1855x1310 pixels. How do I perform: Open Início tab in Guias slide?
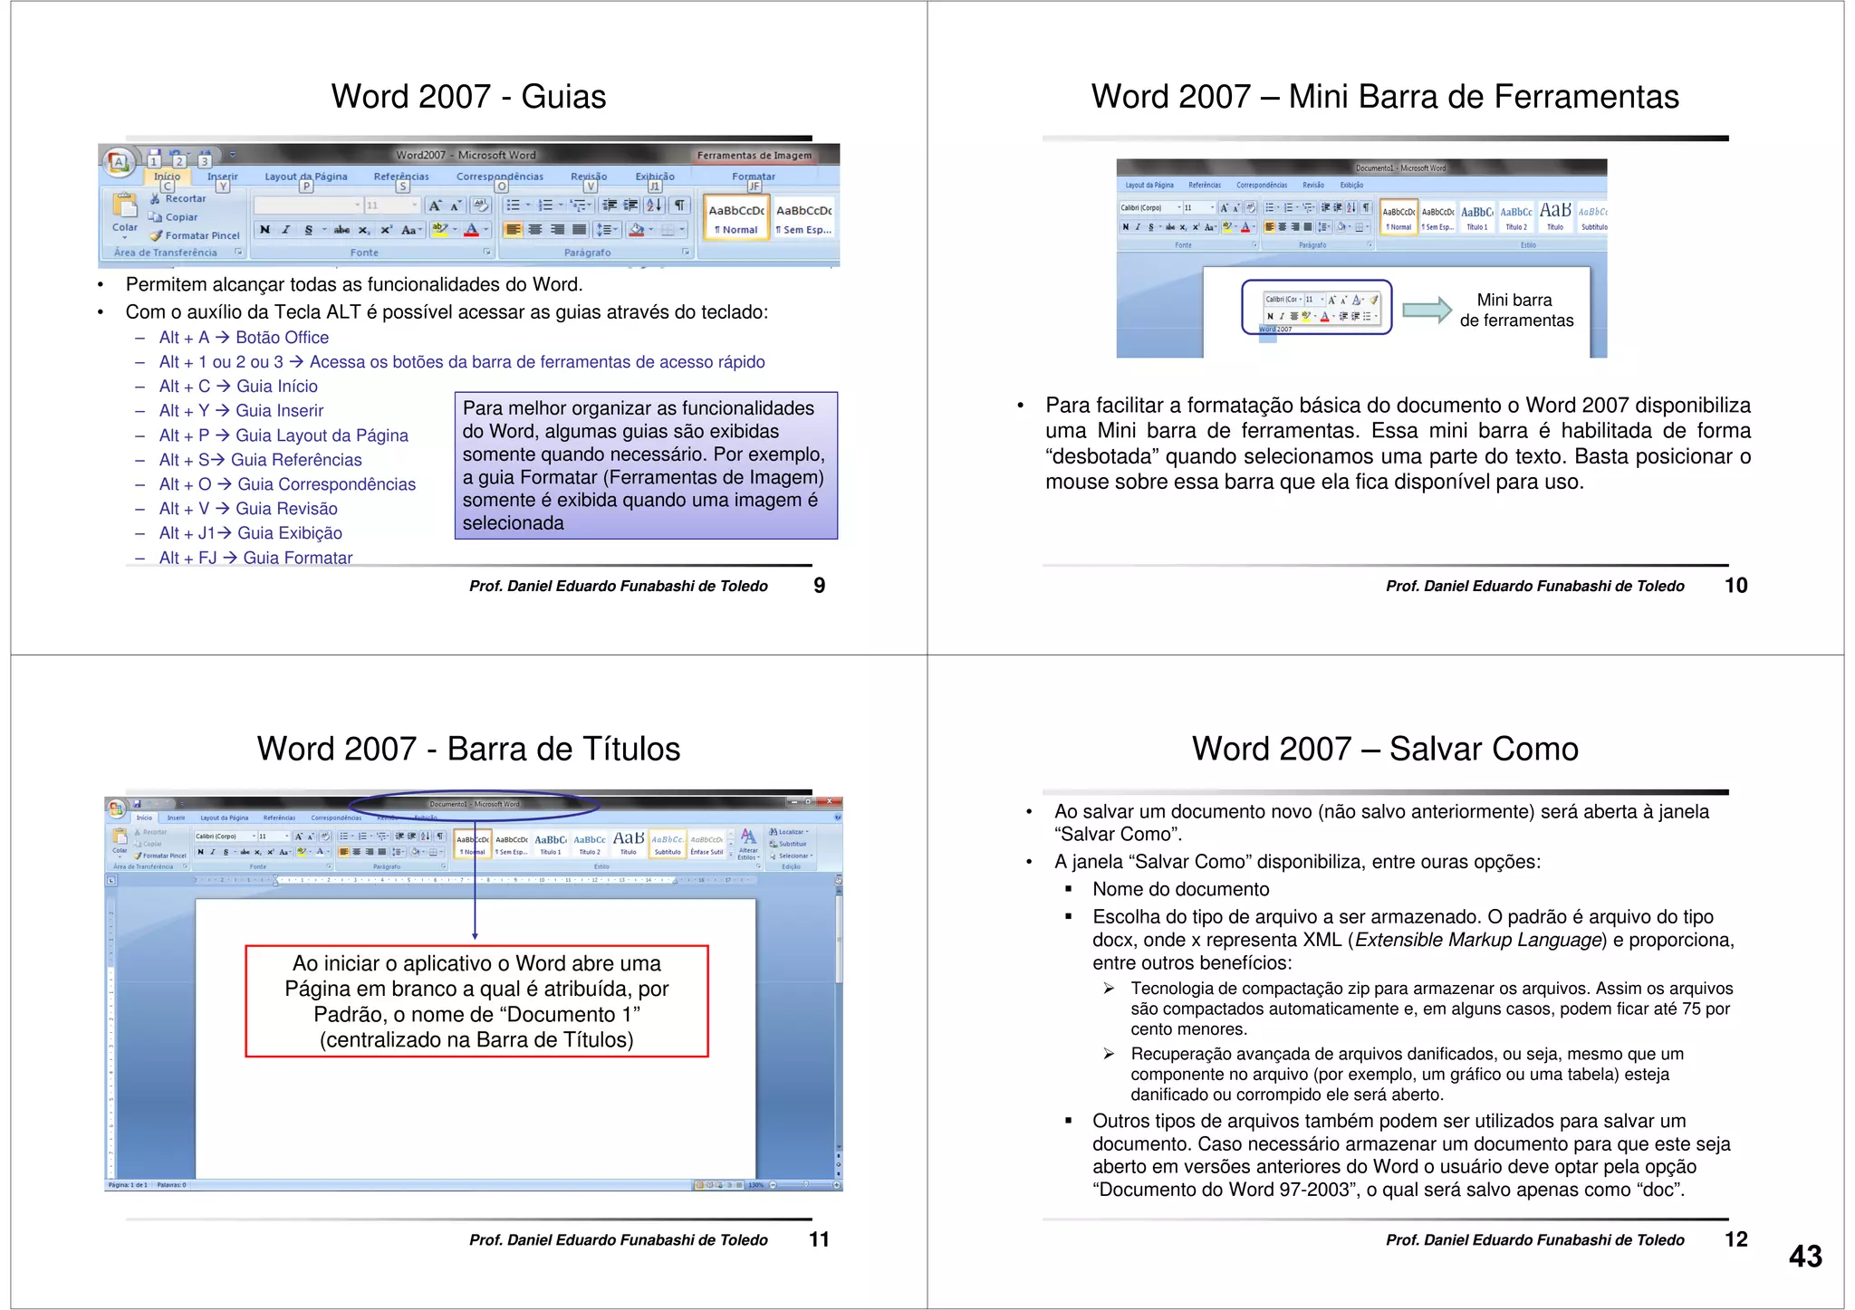[167, 177]
